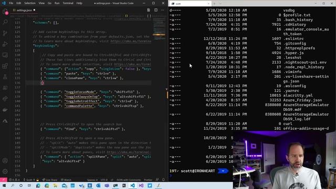Viewport: 336px width, 189px height.
Task: Click the aka.ms link in line 127 comment
Action: (131, 41)
